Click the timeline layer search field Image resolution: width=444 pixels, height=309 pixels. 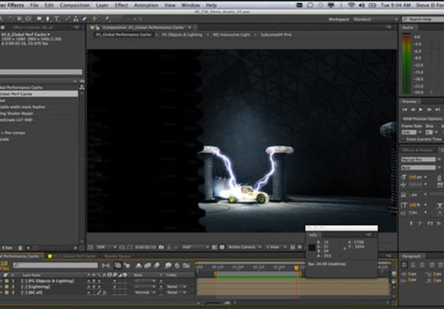click(55, 265)
